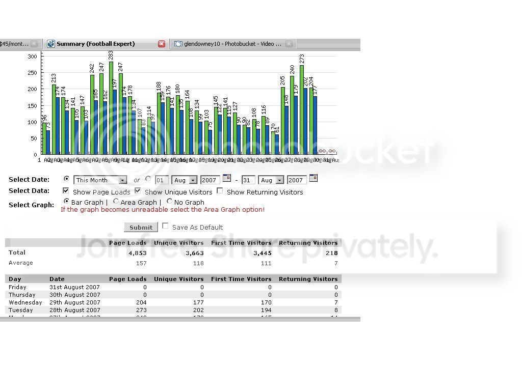Select the Area Graph radio option
The image size is (522, 391).
click(x=116, y=201)
